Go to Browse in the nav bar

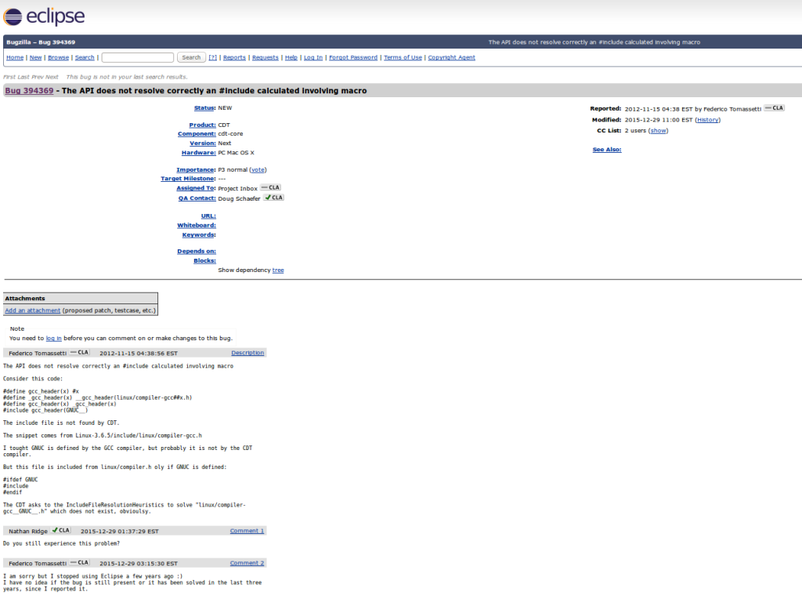[x=58, y=57]
